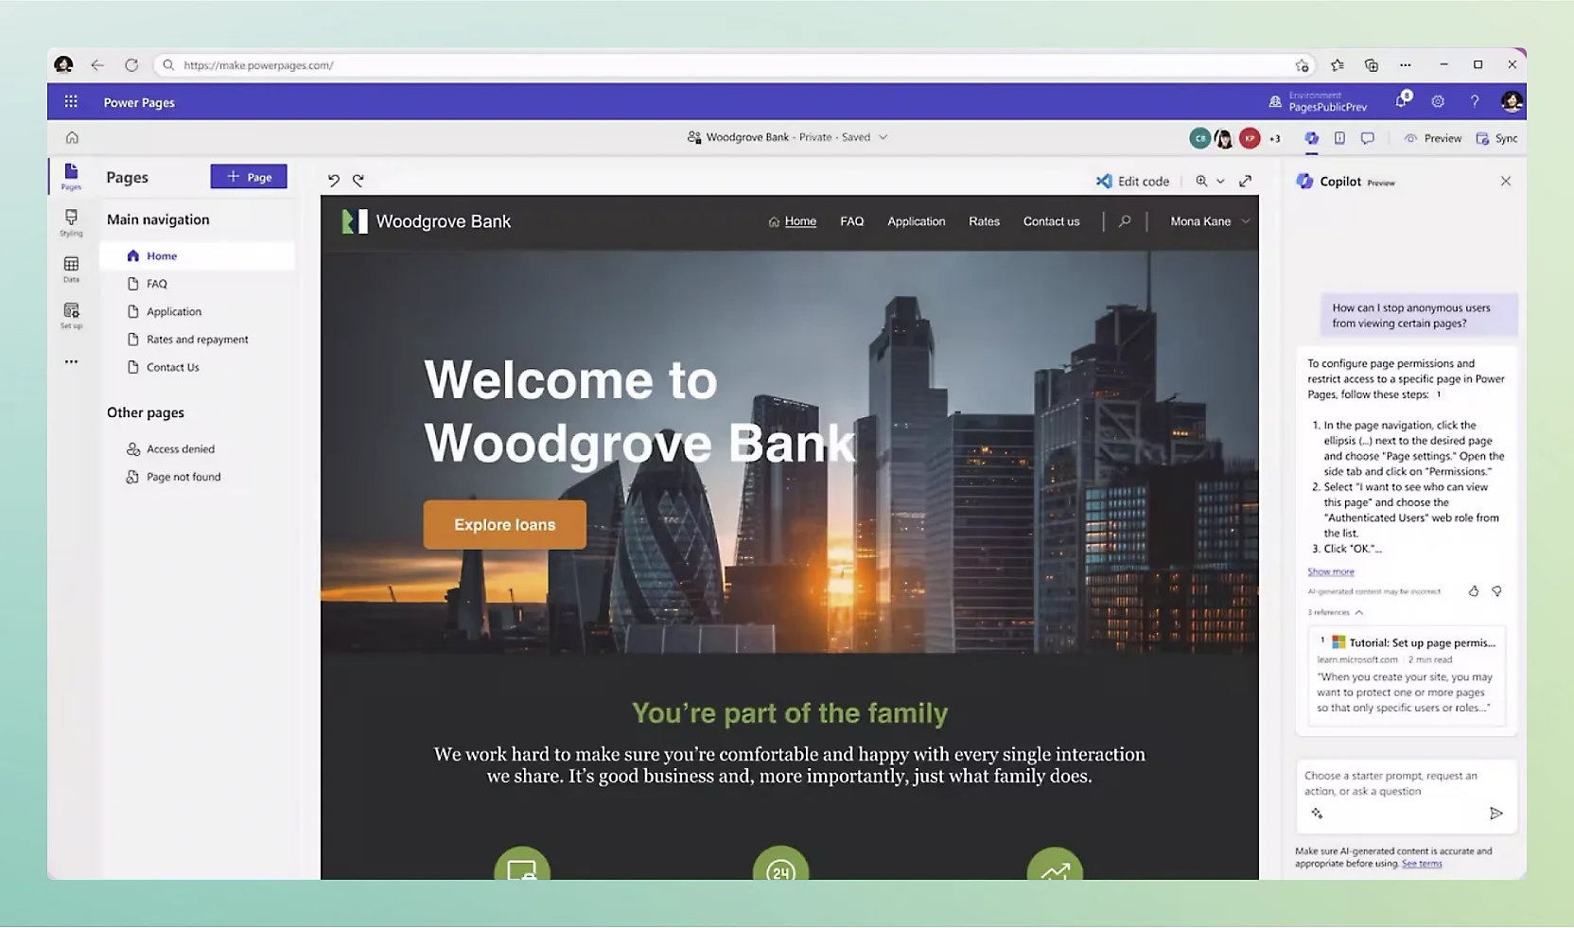
Task: Open the more options ellipsis in left rail
Action: coord(71,361)
